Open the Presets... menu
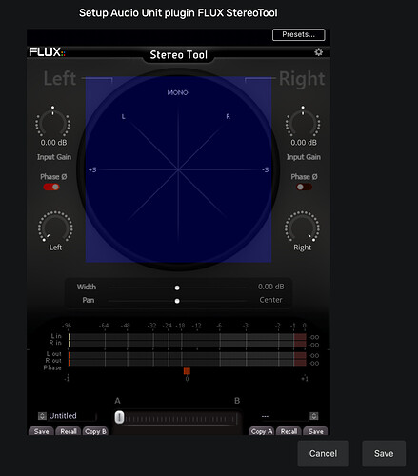The image size is (418, 476). click(299, 34)
